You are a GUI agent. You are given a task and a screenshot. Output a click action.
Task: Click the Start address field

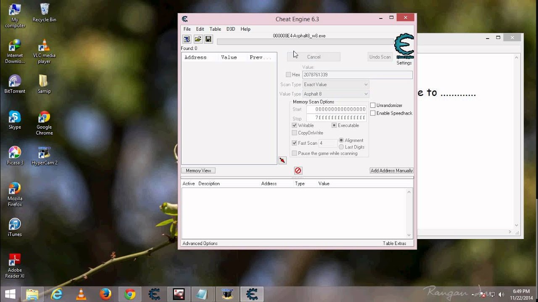[x=336, y=109]
